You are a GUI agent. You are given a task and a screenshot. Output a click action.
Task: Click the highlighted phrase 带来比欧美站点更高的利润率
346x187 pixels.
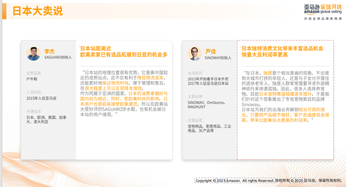pos(279,120)
